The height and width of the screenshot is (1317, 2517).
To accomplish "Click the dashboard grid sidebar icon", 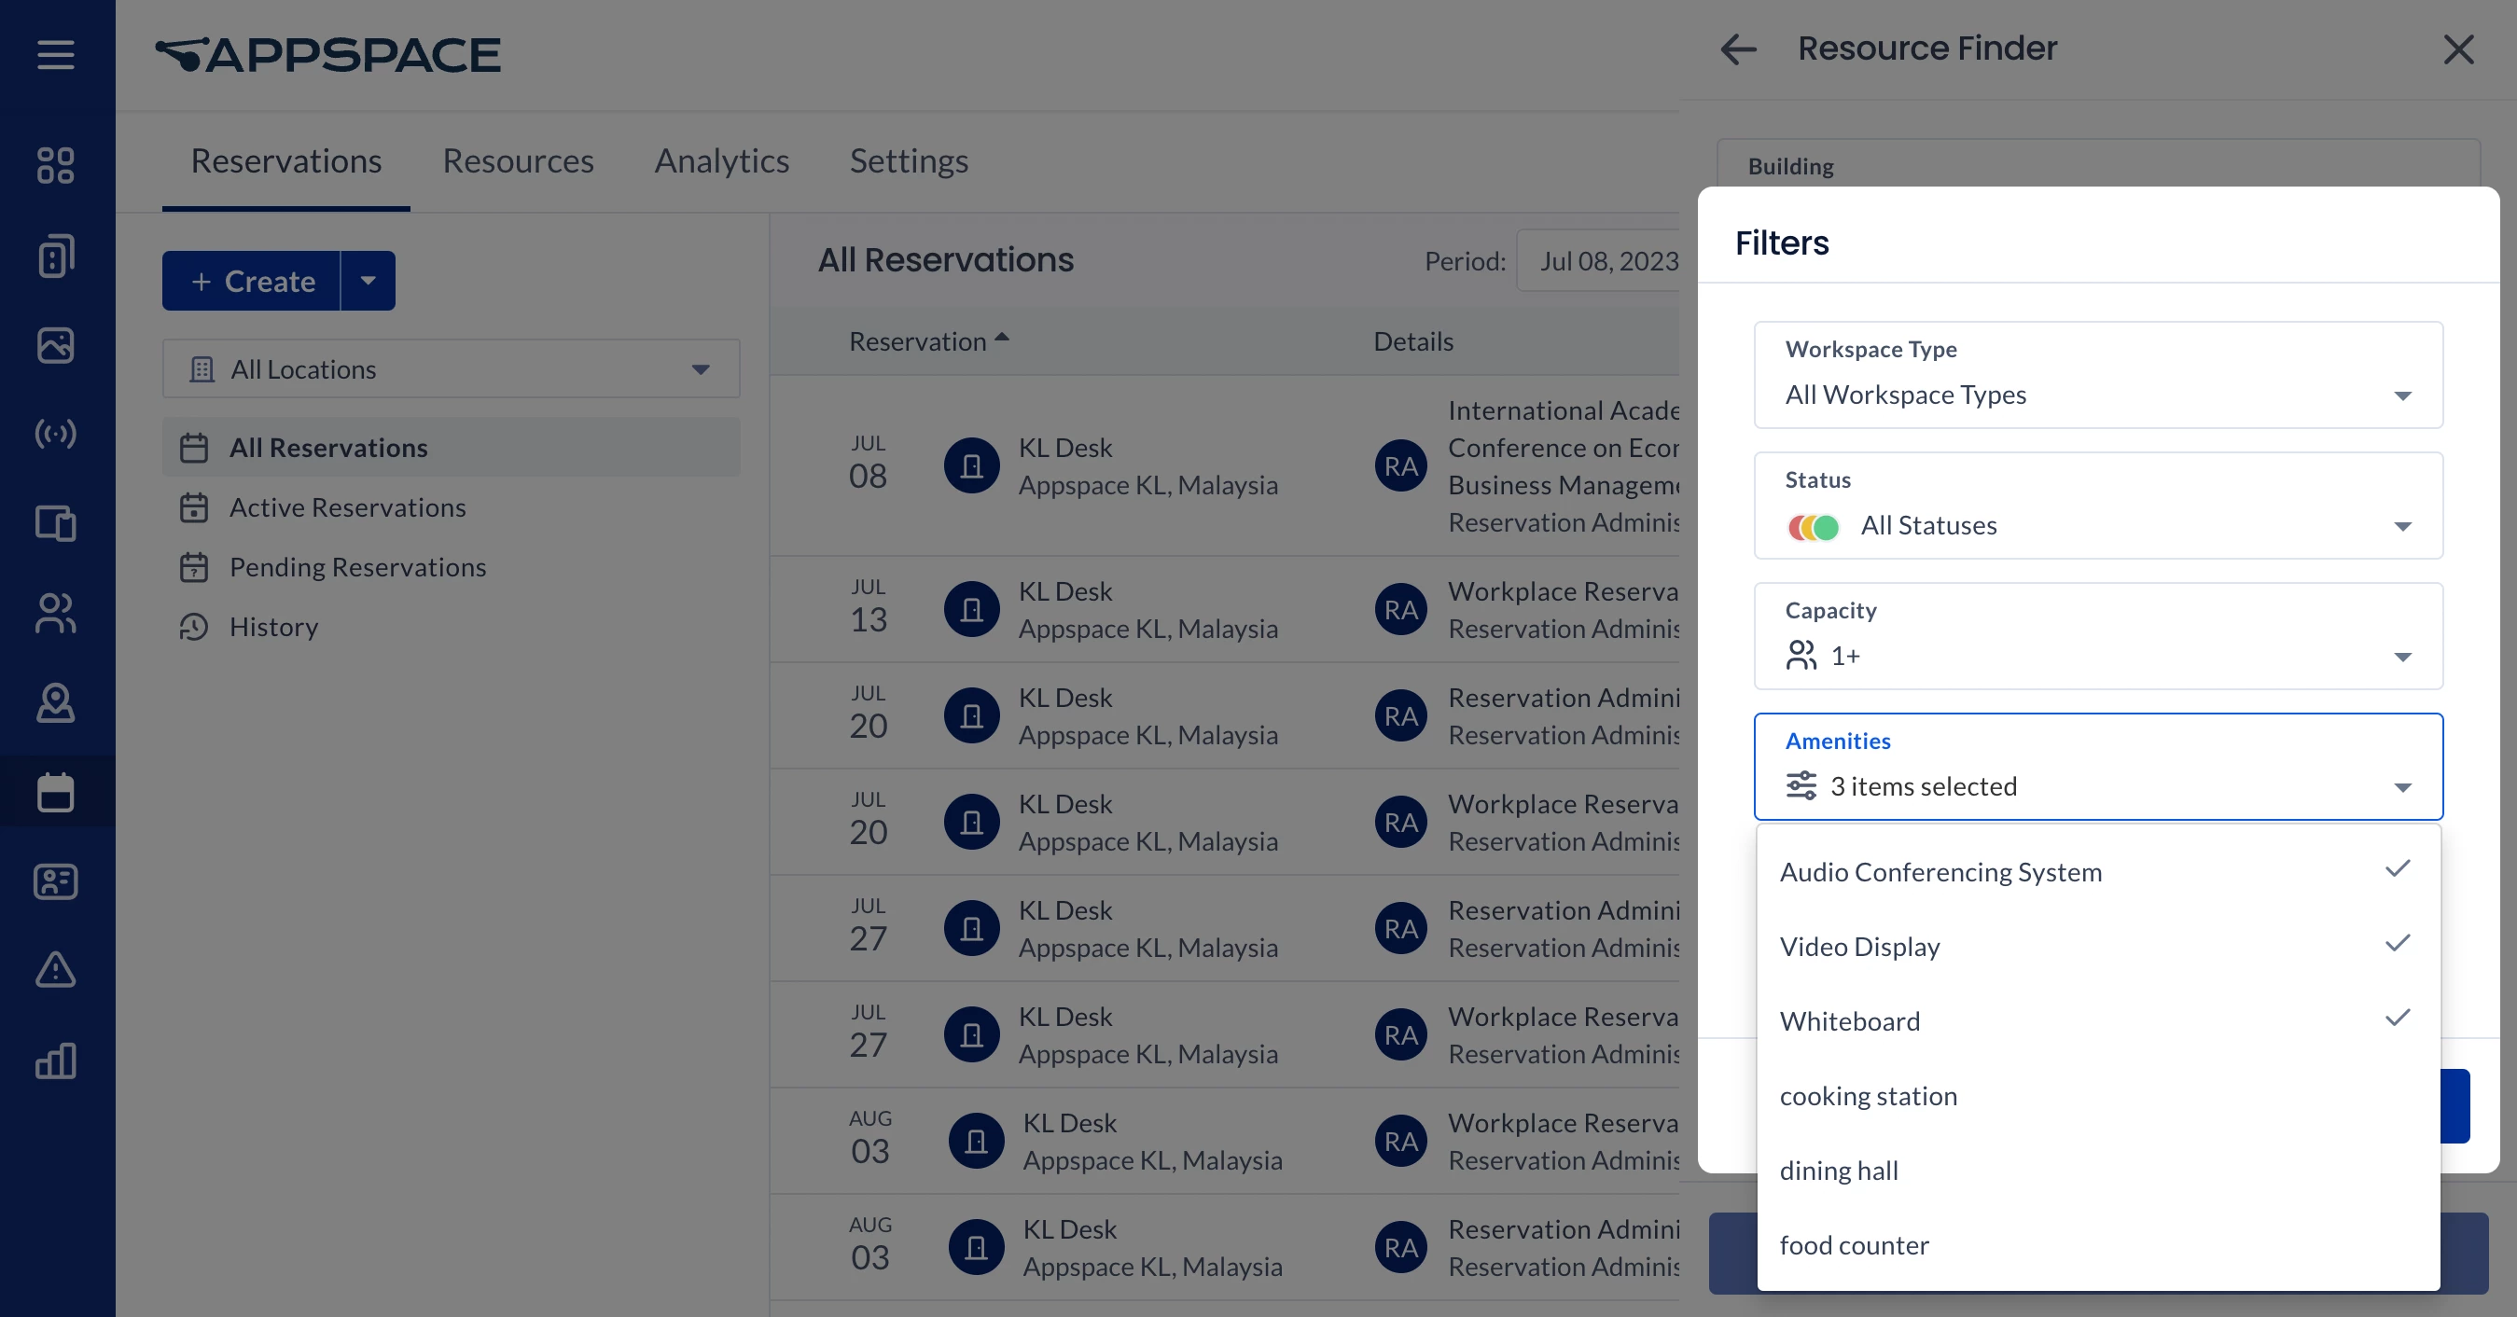I will pyautogui.click(x=56, y=165).
